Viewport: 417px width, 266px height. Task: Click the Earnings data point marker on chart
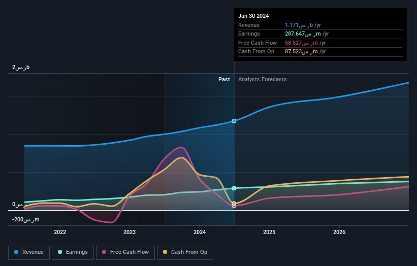(234, 188)
